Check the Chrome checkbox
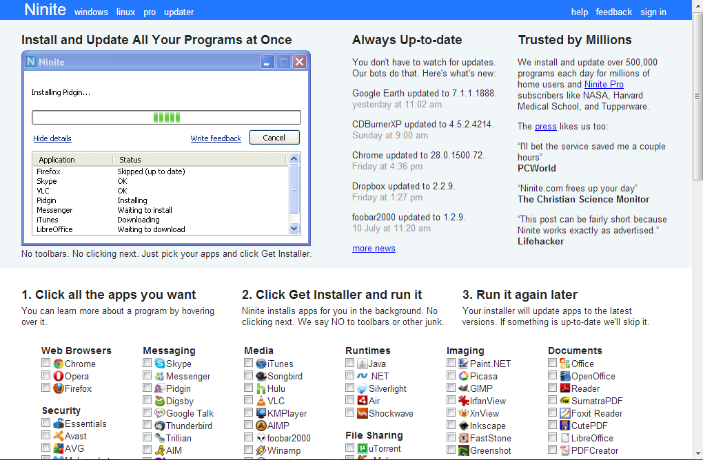The height and width of the screenshot is (460, 703). (x=45, y=362)
